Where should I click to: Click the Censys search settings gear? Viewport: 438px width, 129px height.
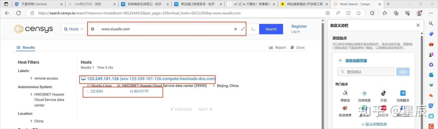pos(93,29)
